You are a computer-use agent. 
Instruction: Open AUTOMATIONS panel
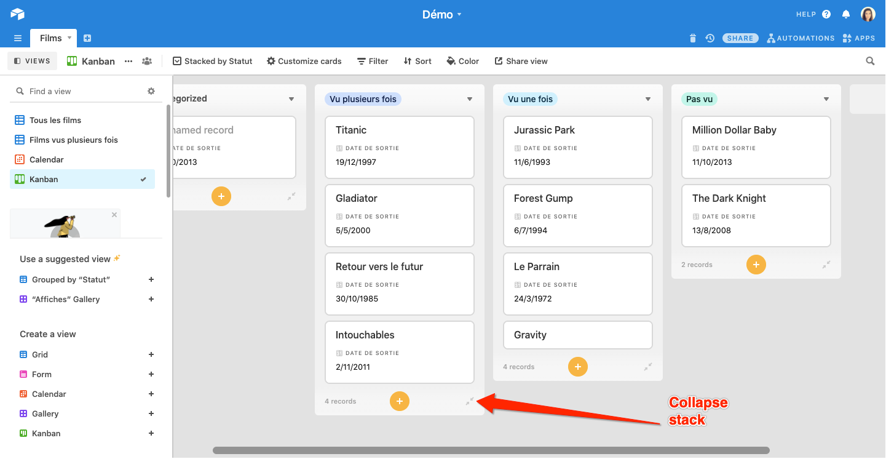click(801, 38)
